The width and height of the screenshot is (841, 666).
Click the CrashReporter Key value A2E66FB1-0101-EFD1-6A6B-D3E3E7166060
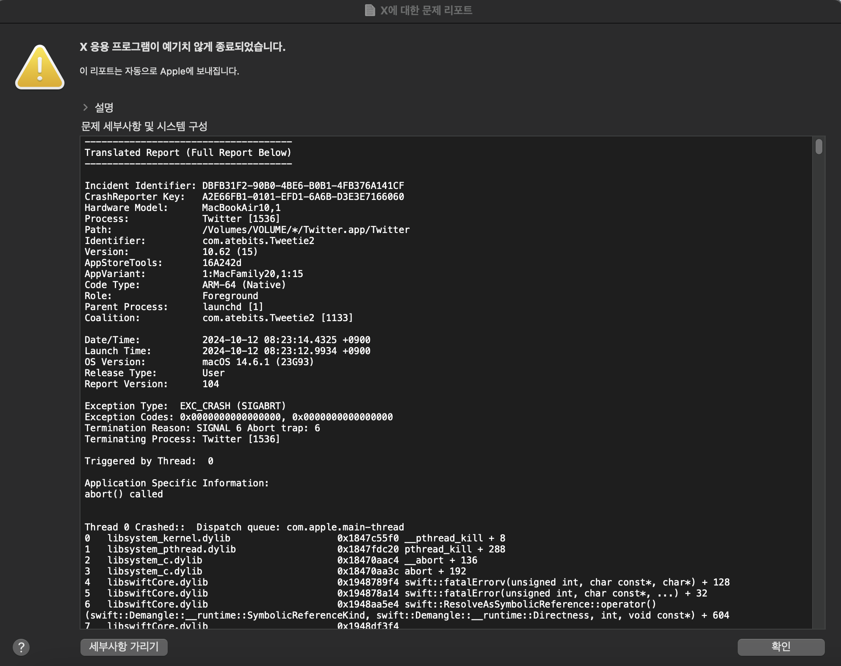[x=303, y=197]
